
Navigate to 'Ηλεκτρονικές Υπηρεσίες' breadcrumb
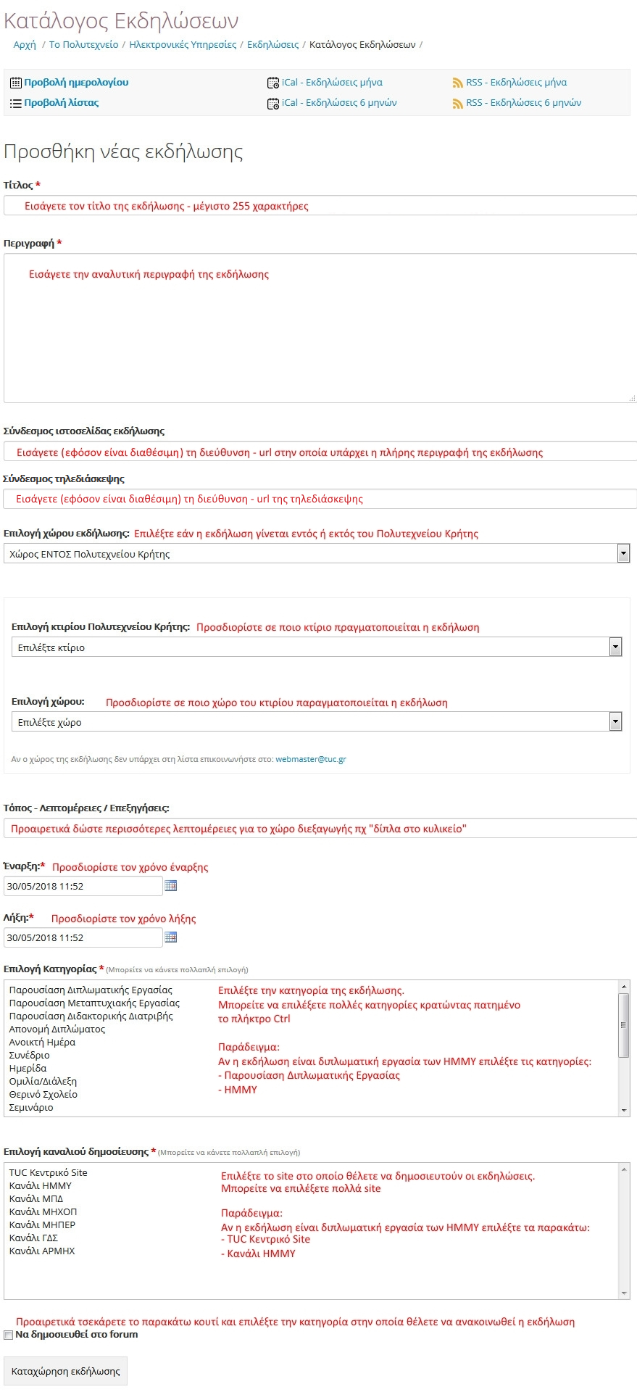pos(183,45)
